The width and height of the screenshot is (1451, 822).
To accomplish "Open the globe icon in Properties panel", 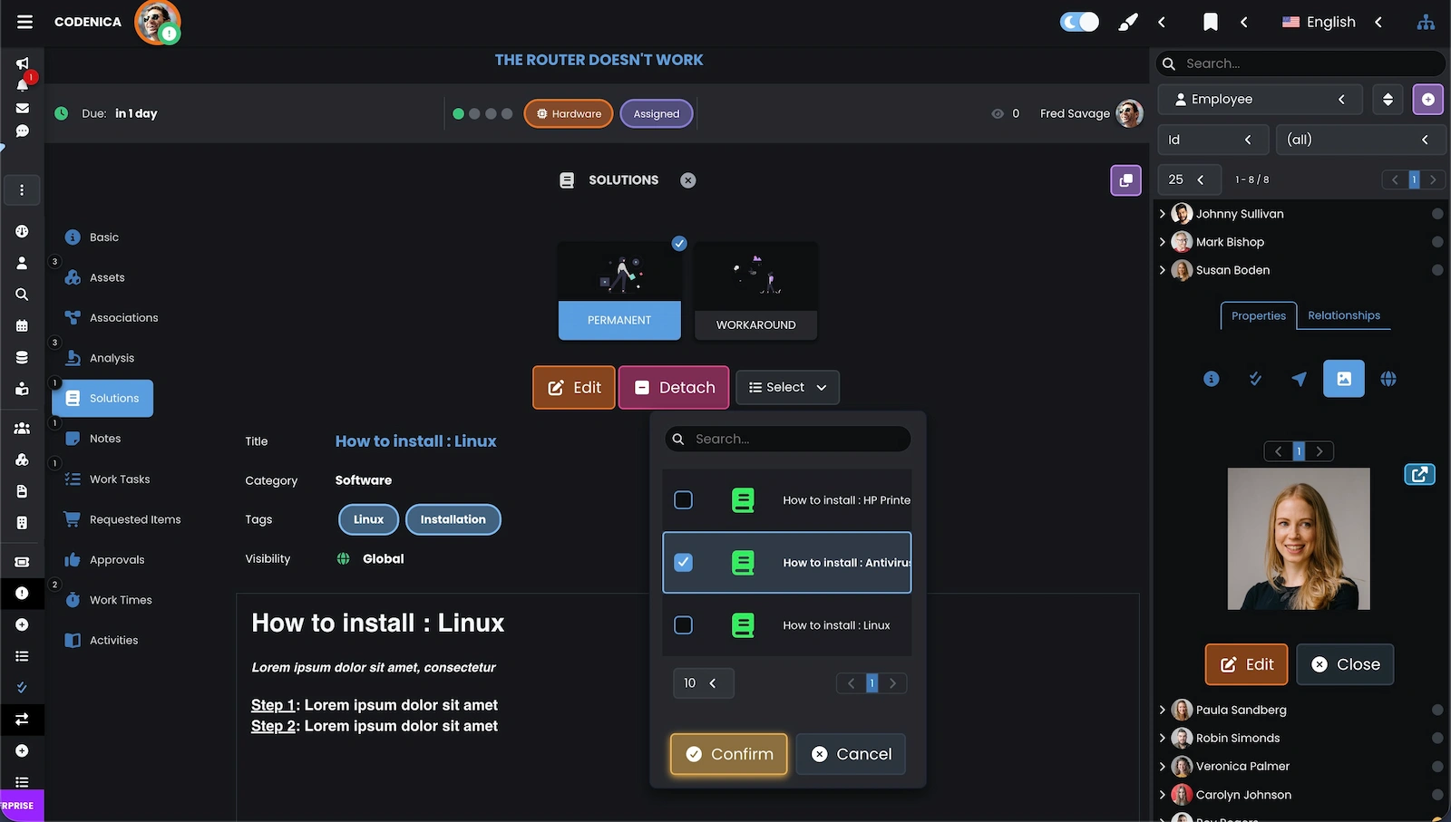I will click(x=1388, y=379).
